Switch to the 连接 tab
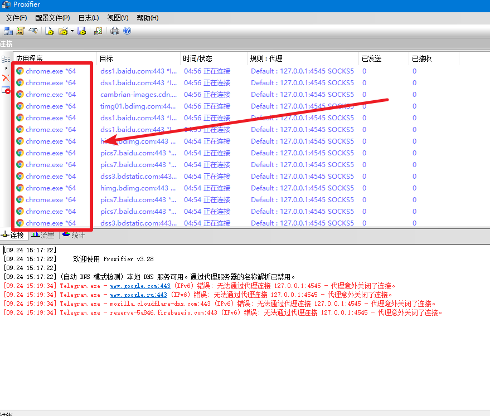 click(14, 235)
